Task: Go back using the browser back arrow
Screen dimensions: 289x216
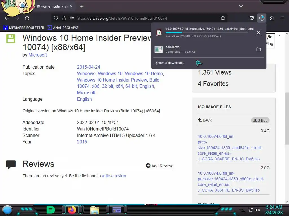Action: [7, 18]
